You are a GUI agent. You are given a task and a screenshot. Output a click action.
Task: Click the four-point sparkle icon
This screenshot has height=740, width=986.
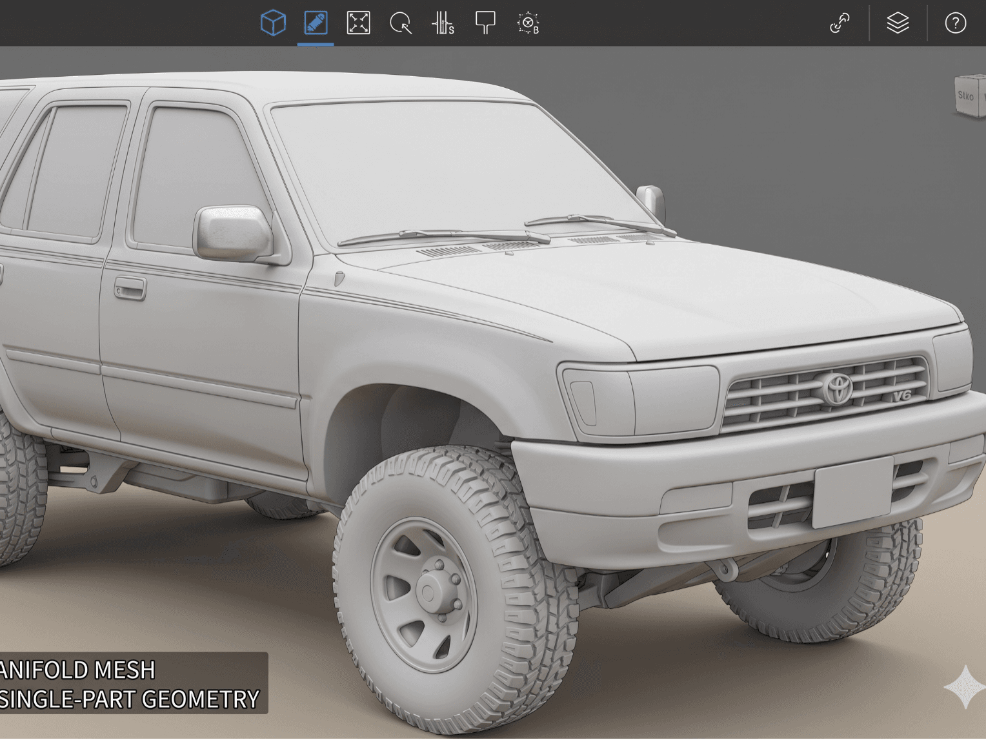(x=965, y=686)
